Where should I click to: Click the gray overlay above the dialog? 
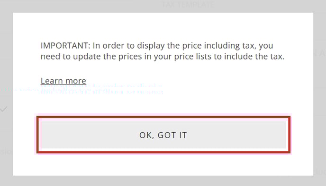click(x=83, y=6)
